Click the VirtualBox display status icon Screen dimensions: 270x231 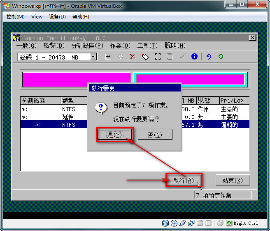pyautogui.click(x=209, y=223)
